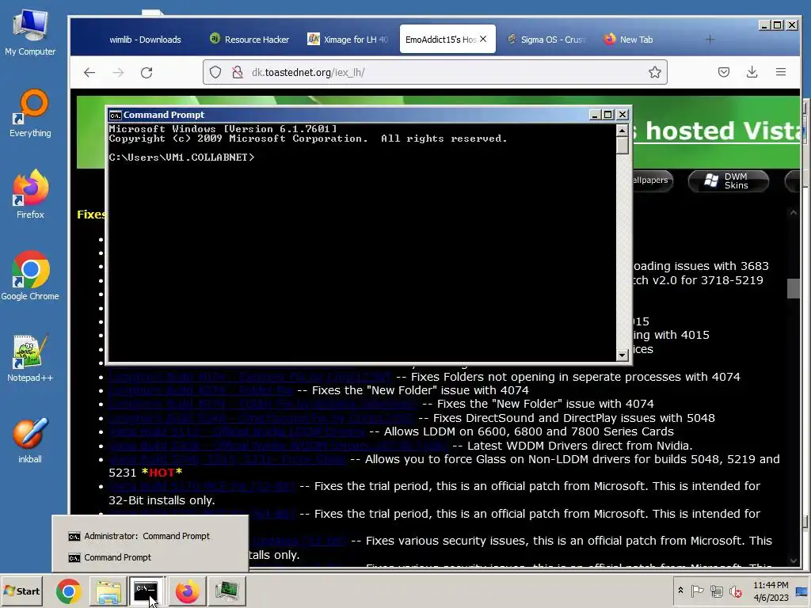Click Command Prompt scrollbar thumb
The width and height of the screenshot is (811, 608).
[623, 146]
